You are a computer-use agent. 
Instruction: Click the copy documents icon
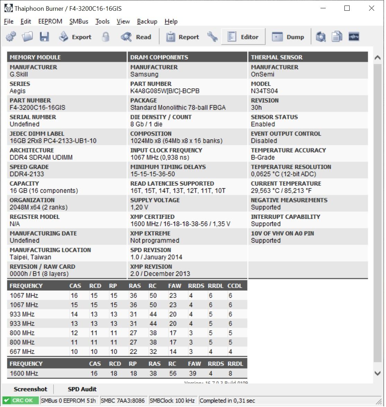[337, 37]
